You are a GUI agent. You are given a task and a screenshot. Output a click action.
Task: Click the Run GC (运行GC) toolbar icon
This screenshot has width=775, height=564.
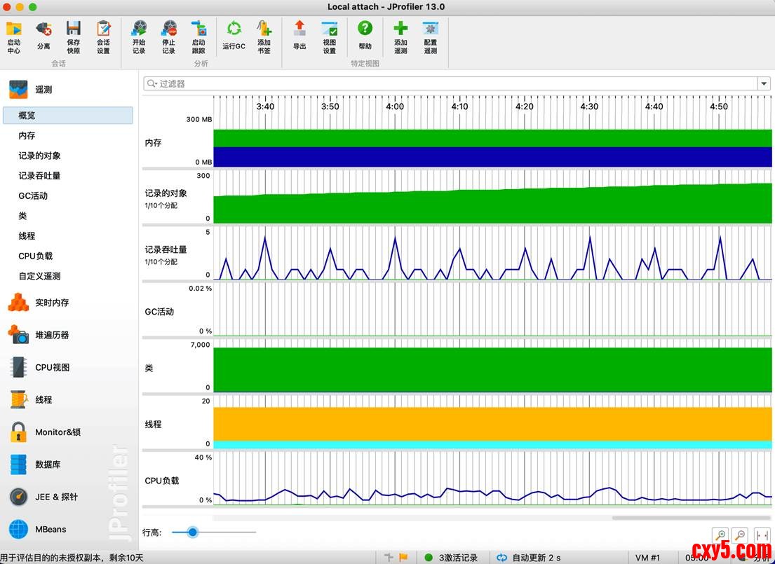click(x=234, y=29)
